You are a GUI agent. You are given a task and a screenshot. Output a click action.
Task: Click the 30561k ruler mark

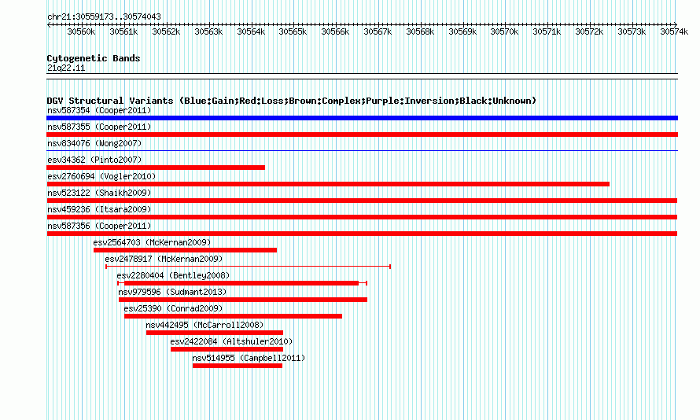tap(123, 31)
